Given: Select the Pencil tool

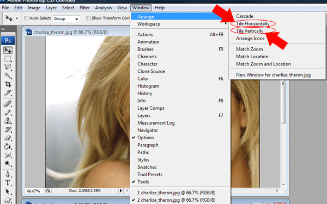Looking at the screenshot, I should coord(8,113).
